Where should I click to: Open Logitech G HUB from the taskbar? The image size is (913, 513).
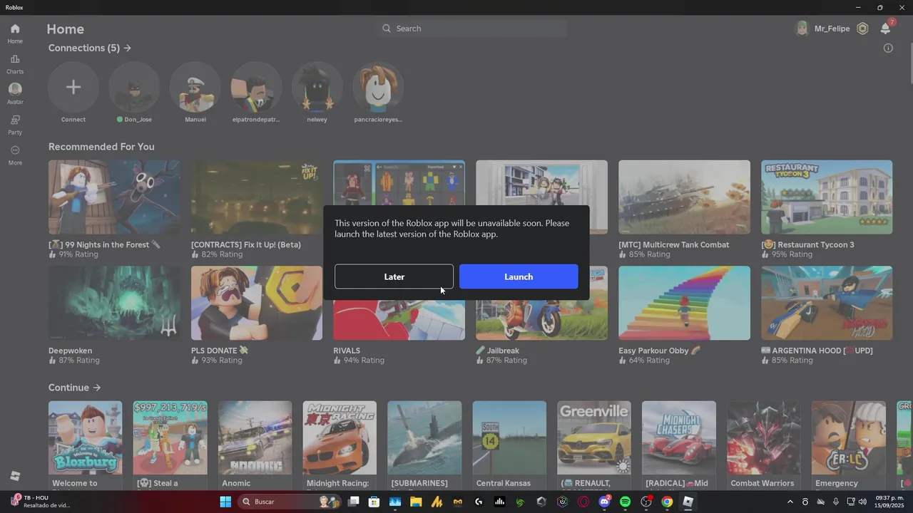479,502
